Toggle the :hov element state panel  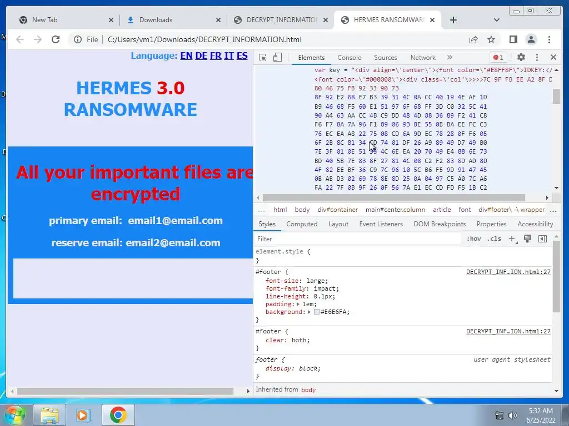(x=473, y=239)
